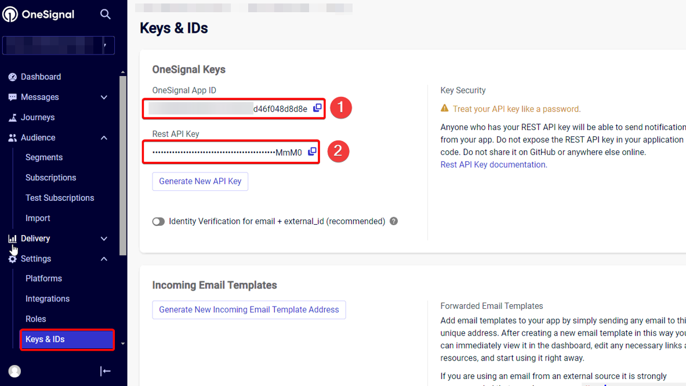Click the Forwarded Email Templates label

(x=492, y=306)
